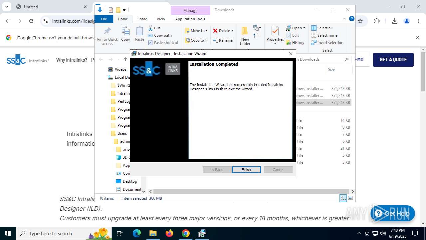Close the Intralinks Designer wizard dialog
Screen dimensions: 426x240
click(x=291, y=54)
